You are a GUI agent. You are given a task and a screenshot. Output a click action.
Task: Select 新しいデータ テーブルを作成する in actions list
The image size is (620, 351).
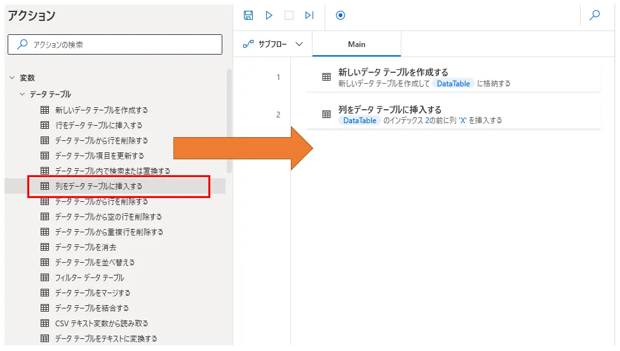coord(102,110)
